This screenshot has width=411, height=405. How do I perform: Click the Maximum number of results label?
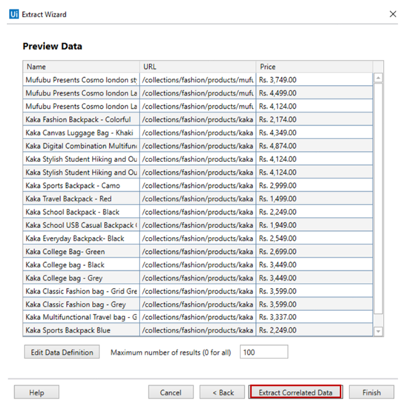pyautogui.click(x=171, y=352)
